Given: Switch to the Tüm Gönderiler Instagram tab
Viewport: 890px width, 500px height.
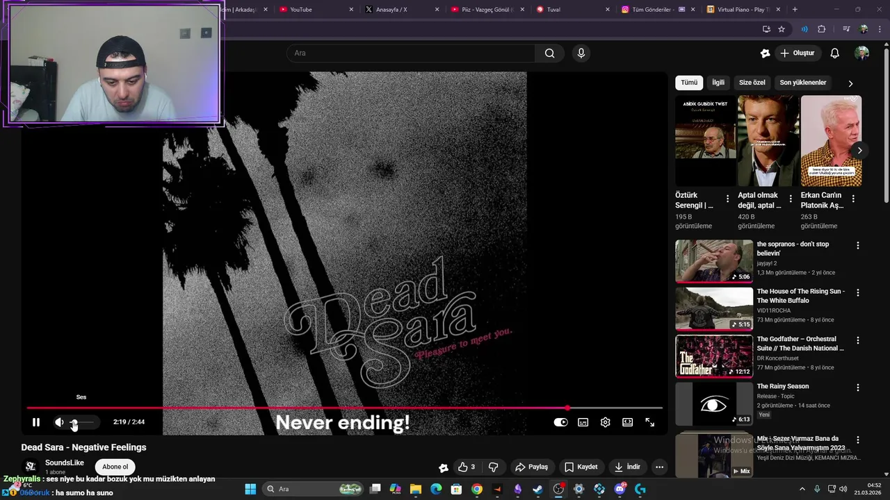Looking at the screenshot, I should (659, 10).
